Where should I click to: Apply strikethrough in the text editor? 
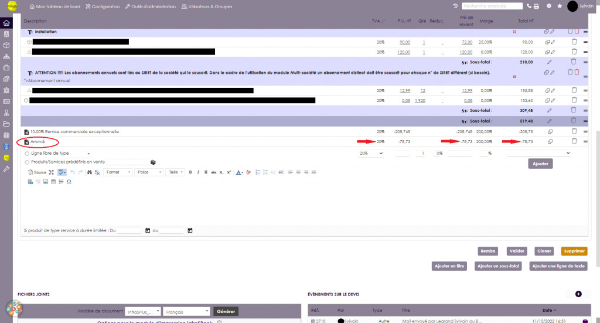pyautogui.click(x=213, y=172)
